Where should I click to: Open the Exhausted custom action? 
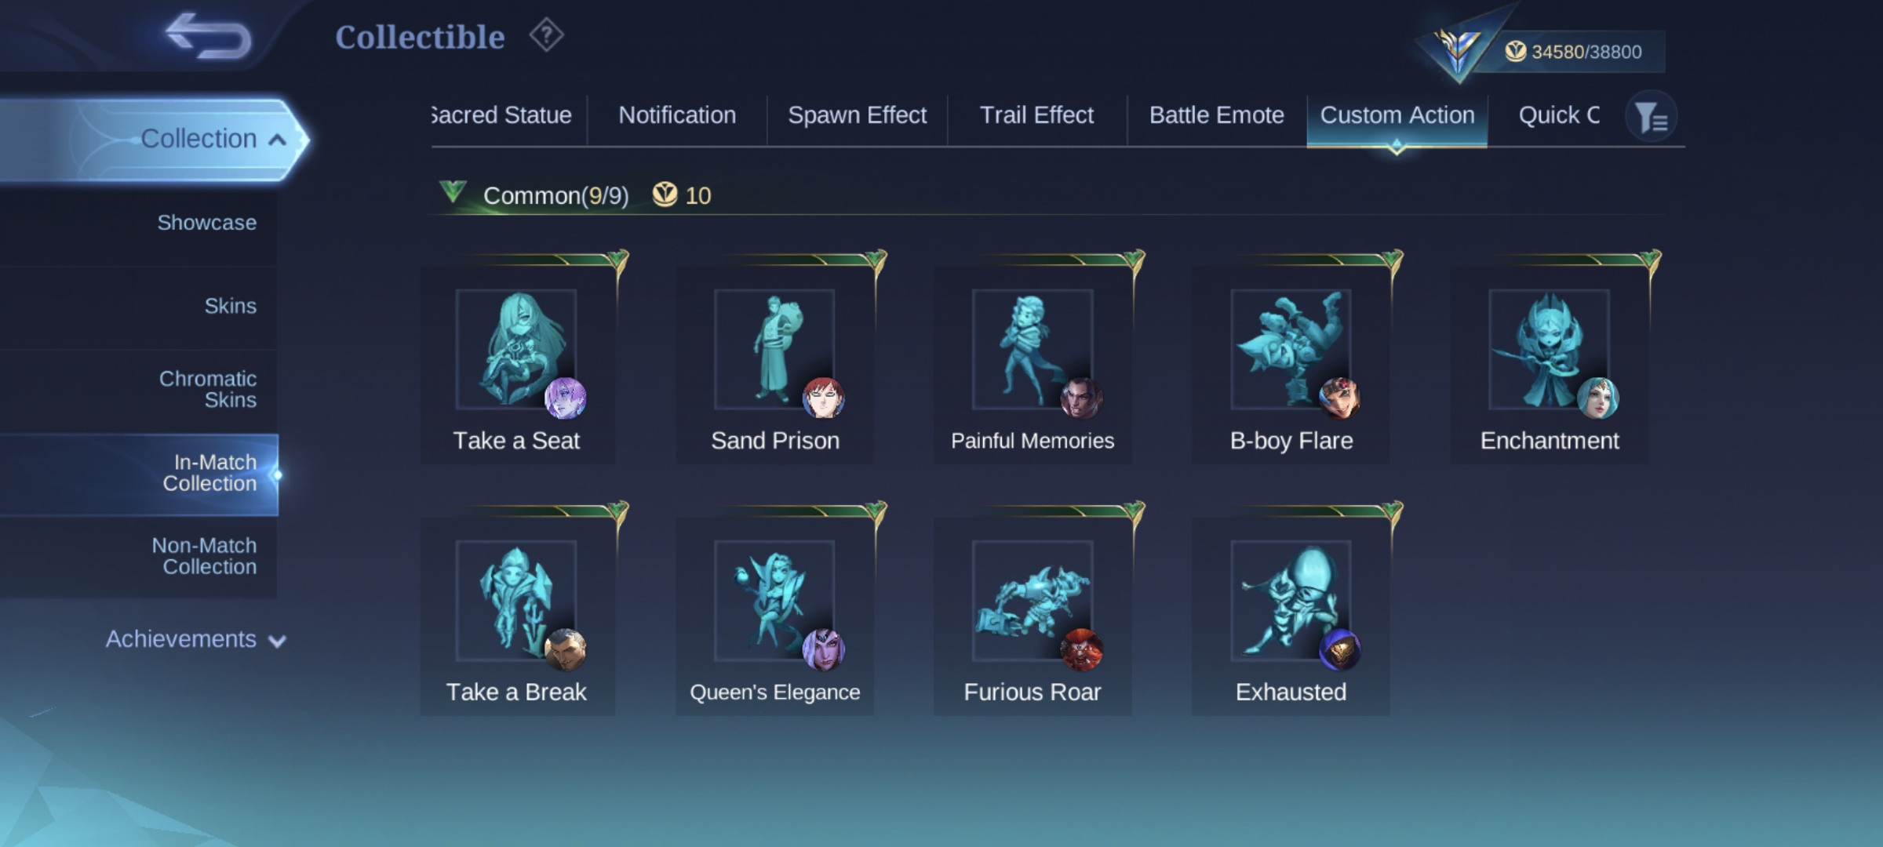click(x=1291, y=616)
